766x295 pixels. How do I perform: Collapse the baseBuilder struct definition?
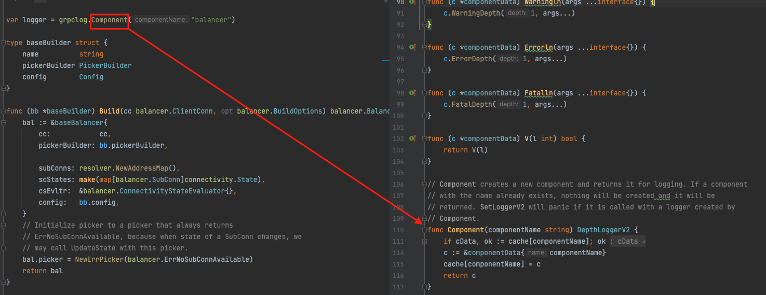point(4,43)
